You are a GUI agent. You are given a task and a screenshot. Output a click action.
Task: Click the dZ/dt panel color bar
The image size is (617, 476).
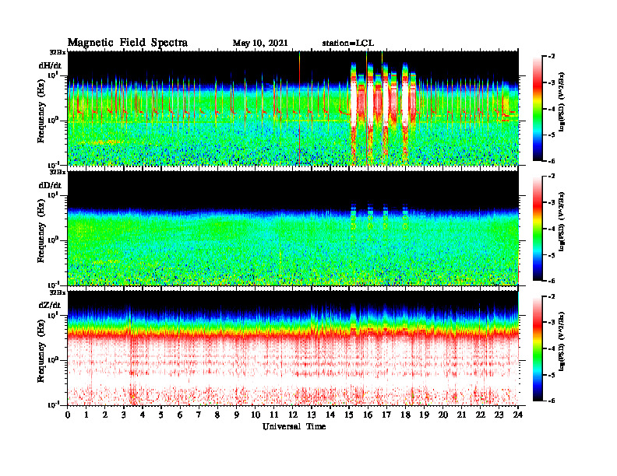click(x=538, y=348)
